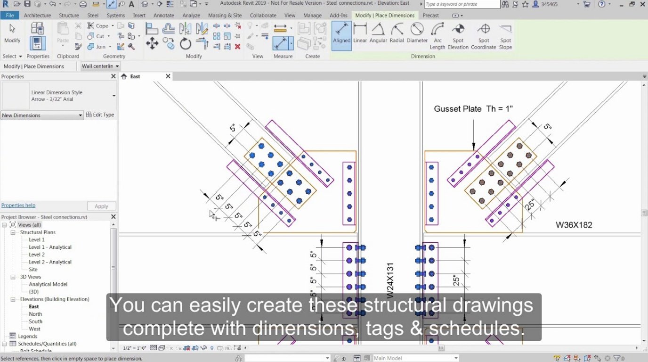Open the Properties help link
This screenshot has width=648, height=362.
click(x=18, y=206)
